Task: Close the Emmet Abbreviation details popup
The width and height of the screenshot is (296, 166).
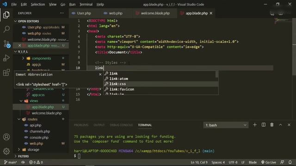Action: [x=100, y=74]
